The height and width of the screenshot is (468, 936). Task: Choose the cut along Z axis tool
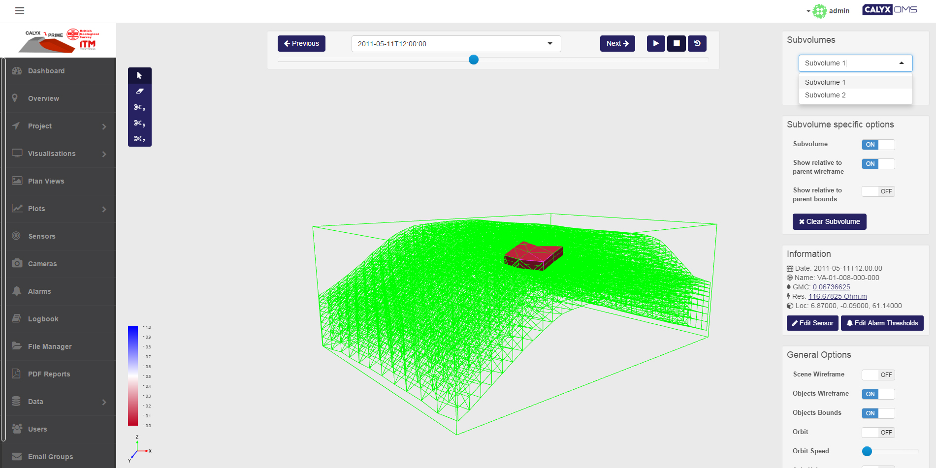139,139
